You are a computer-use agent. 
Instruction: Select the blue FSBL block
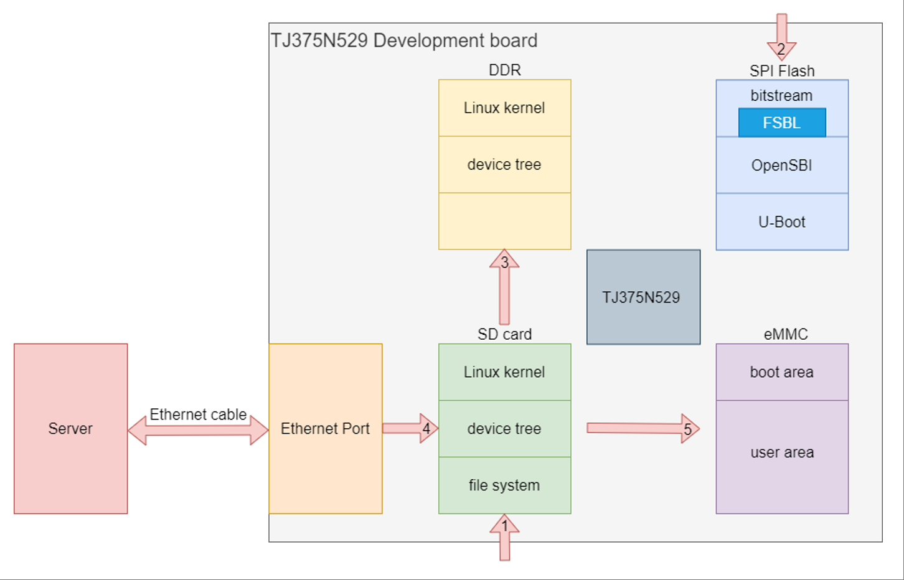781,123
